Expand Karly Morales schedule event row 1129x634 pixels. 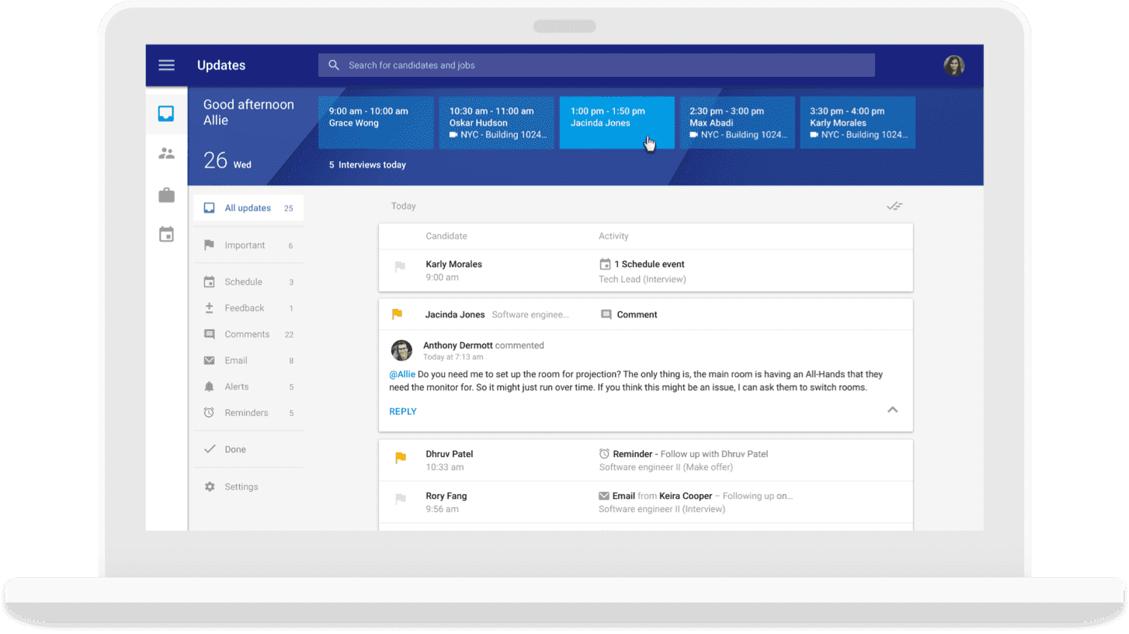(644, 271)
